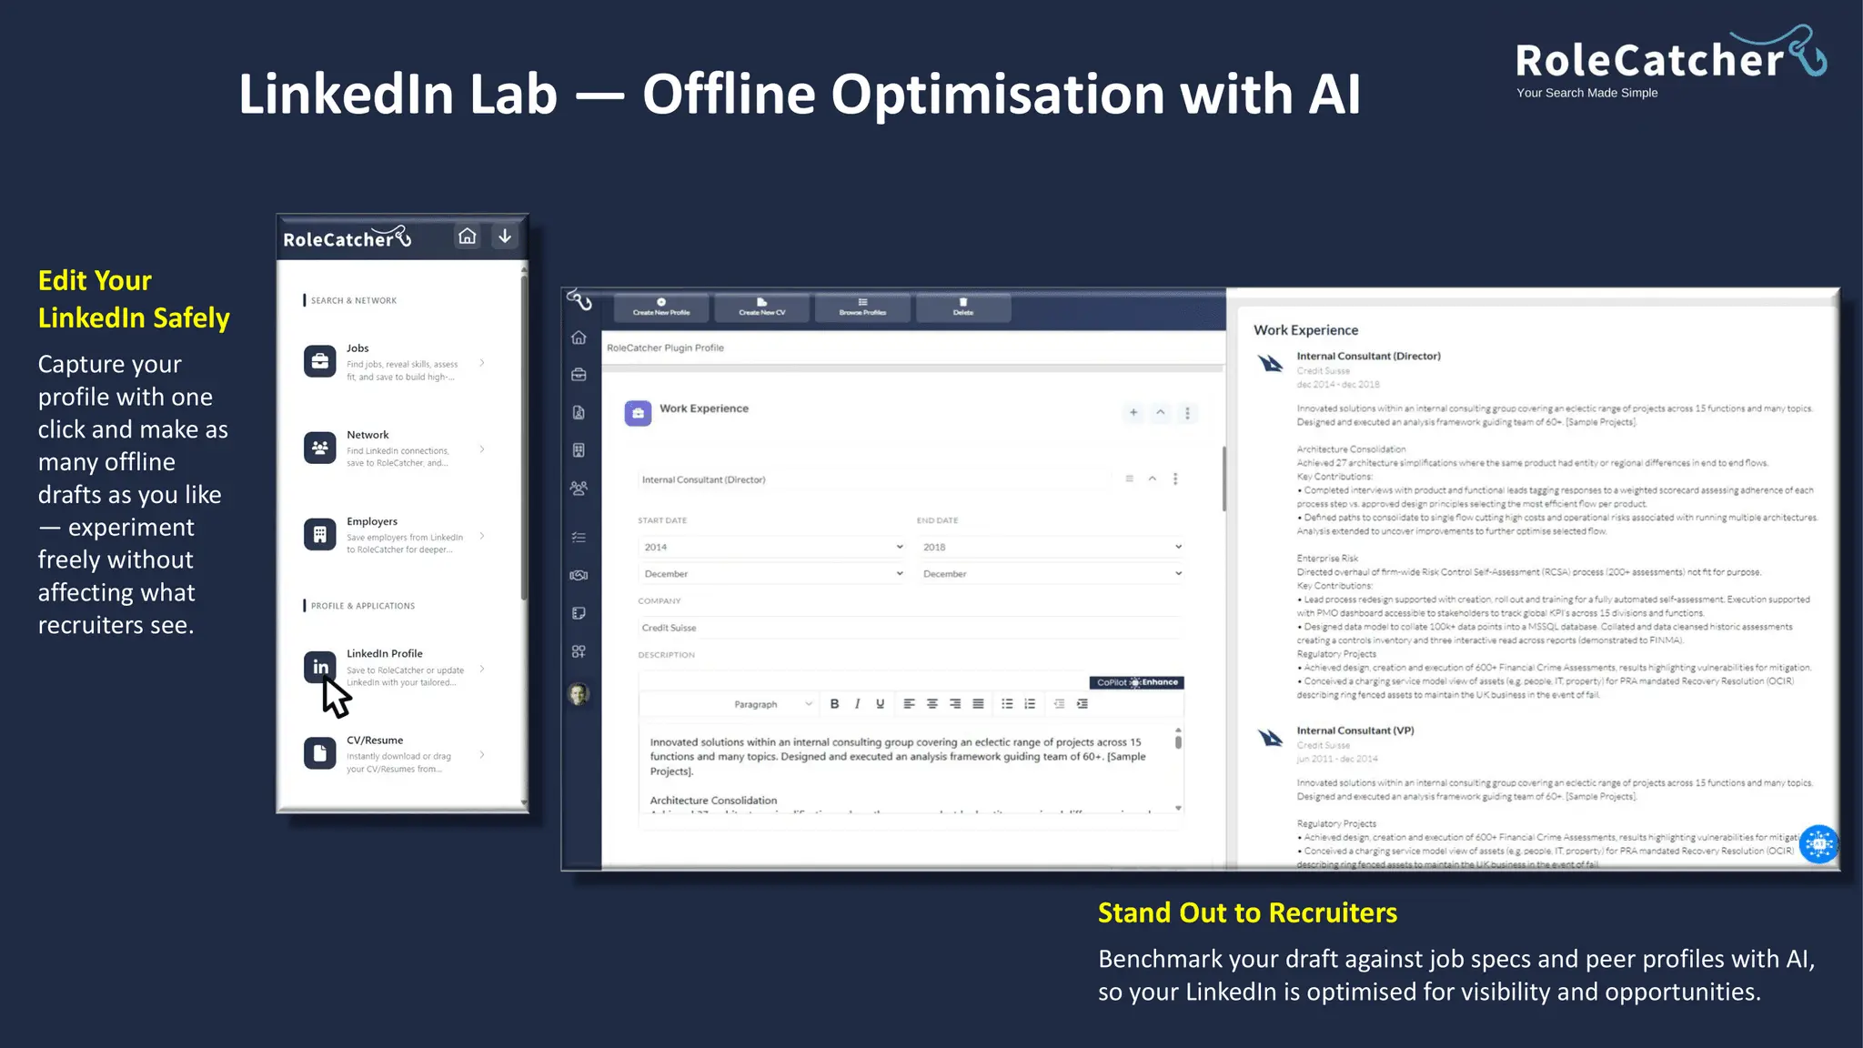Click the Company field containing Credit Suisse
Viewport: 1863px width, 1048px height.
point(911,628)
